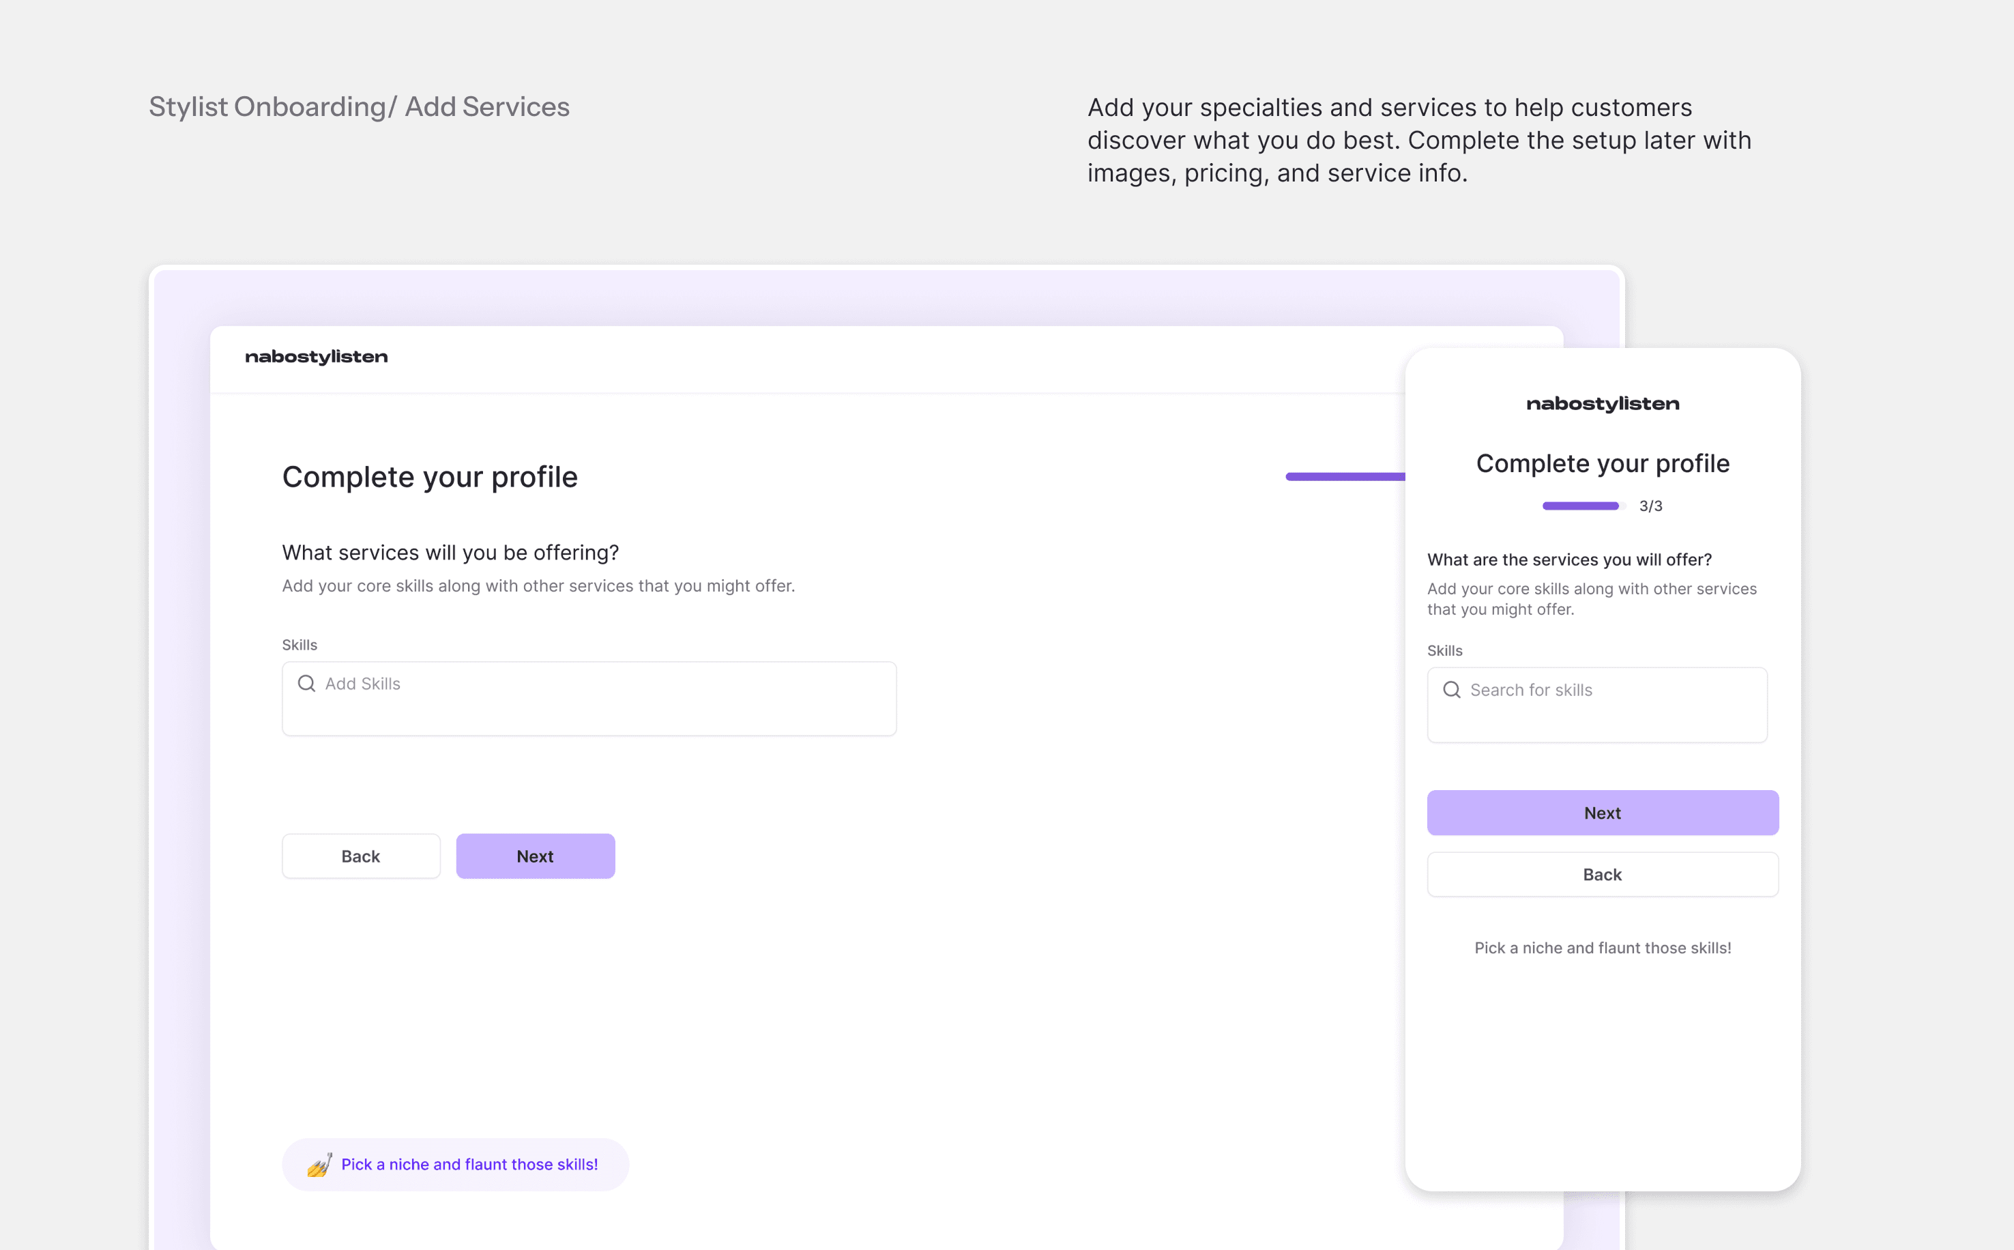The height and width of the screenshot is (1250, 2014).
Task: Click the 'What services will you be offering?' question
Action: (450, 553)
